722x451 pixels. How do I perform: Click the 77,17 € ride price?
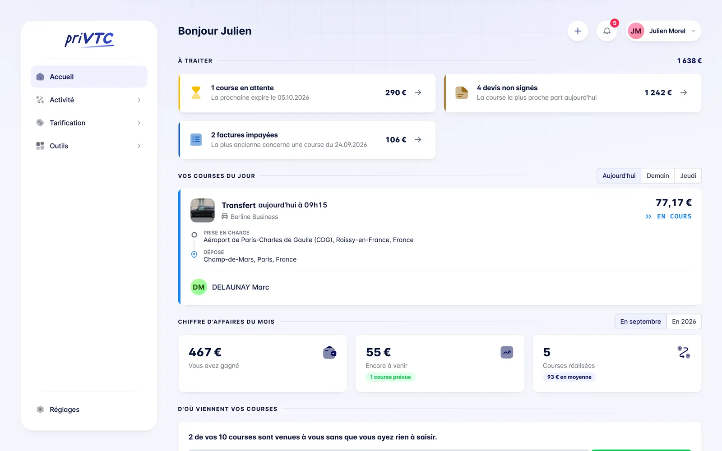click(x=674, y=202)
